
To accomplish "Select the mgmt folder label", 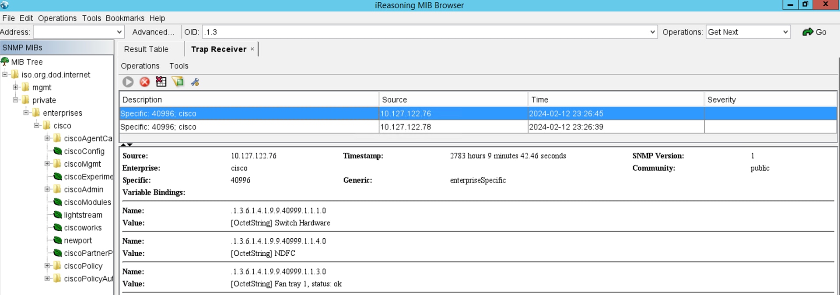I will pyautogui.click(x=42, y=87).
